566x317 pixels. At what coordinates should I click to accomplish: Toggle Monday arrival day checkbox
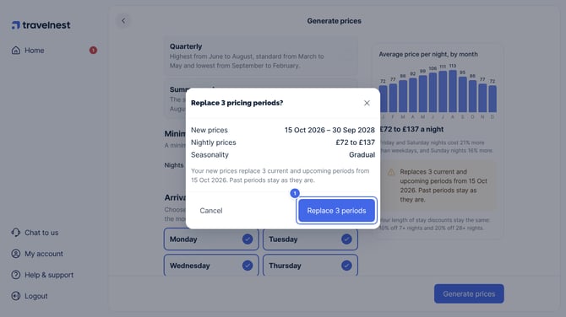tap(248, 239)
